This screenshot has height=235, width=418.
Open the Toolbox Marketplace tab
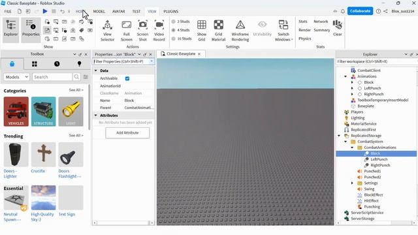pos(12,64)
